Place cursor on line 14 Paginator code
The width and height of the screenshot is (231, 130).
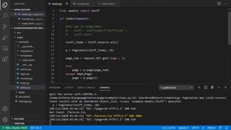point(90,50)
